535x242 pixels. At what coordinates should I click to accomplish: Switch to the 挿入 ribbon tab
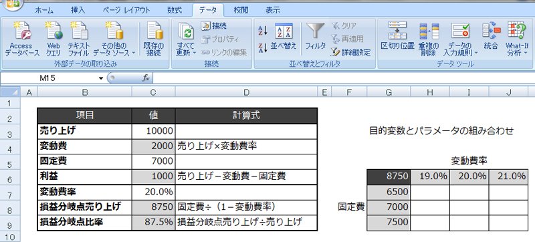point(78,10)
